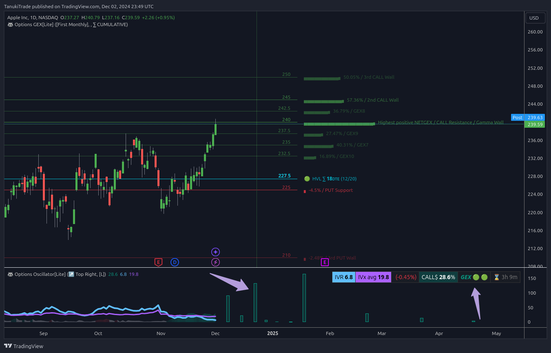This screenshot has height=353, width=551.
Task: Click the red earnings 'E' marker
Action: click(158, 262)
